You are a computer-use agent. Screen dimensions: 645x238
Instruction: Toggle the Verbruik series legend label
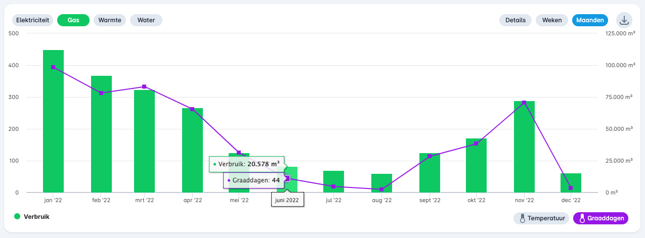[x=36, y=216]
